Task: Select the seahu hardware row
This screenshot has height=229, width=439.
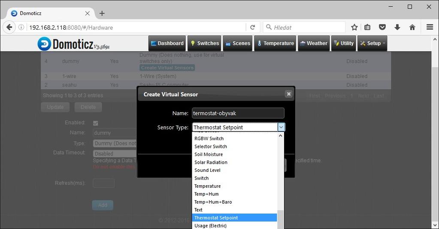Action: [x=216, y=85]
